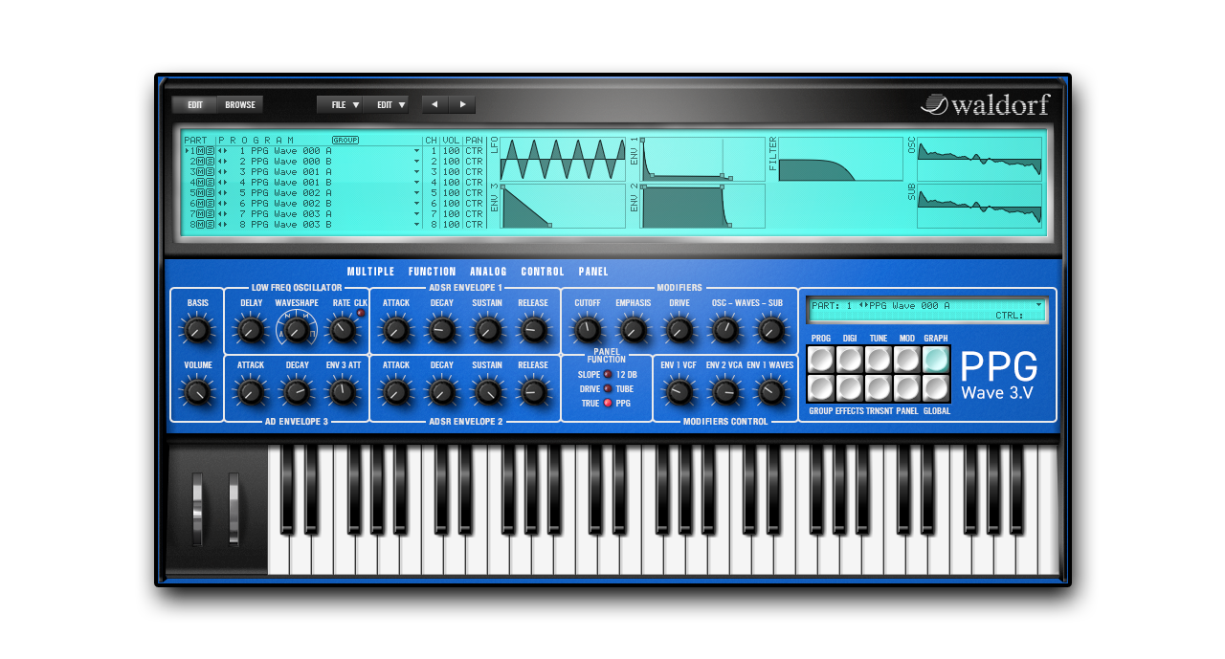Toggle the TRUE PPG switch
This screenshot has height=659, width=1225.
tap(607, 404)
